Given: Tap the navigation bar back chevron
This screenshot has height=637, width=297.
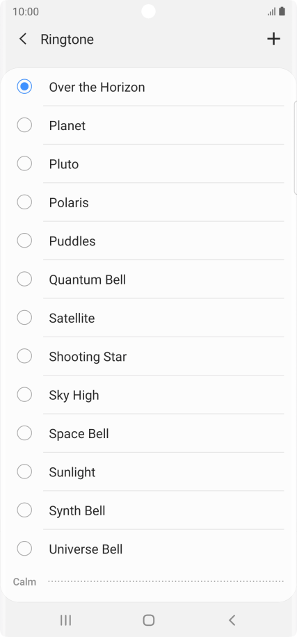Looking at the screenshot, I should 232,620.
